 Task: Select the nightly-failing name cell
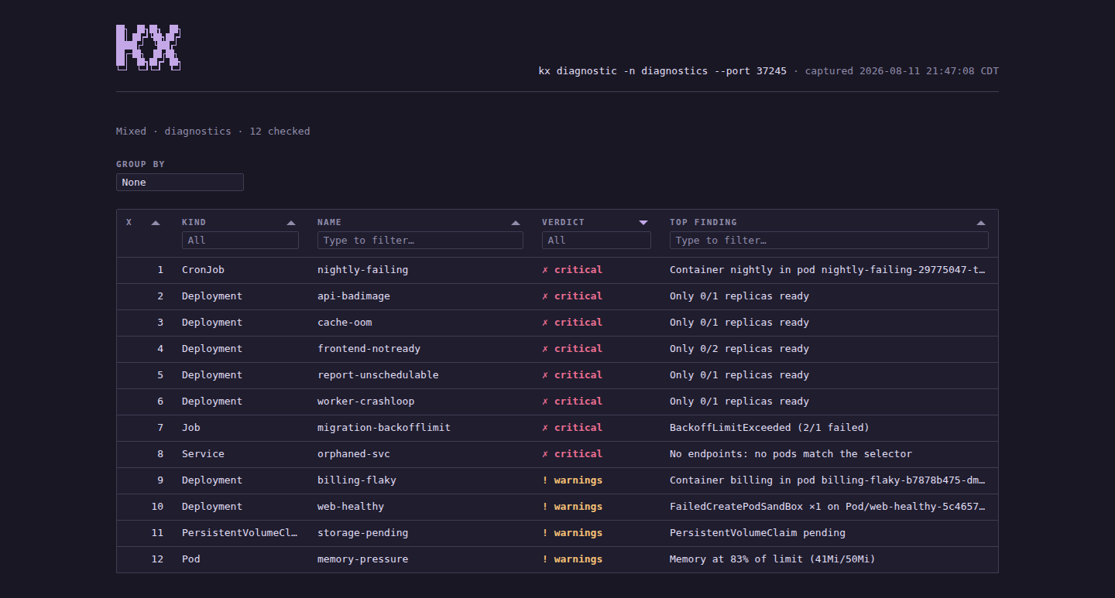click(x=362, y=270)
